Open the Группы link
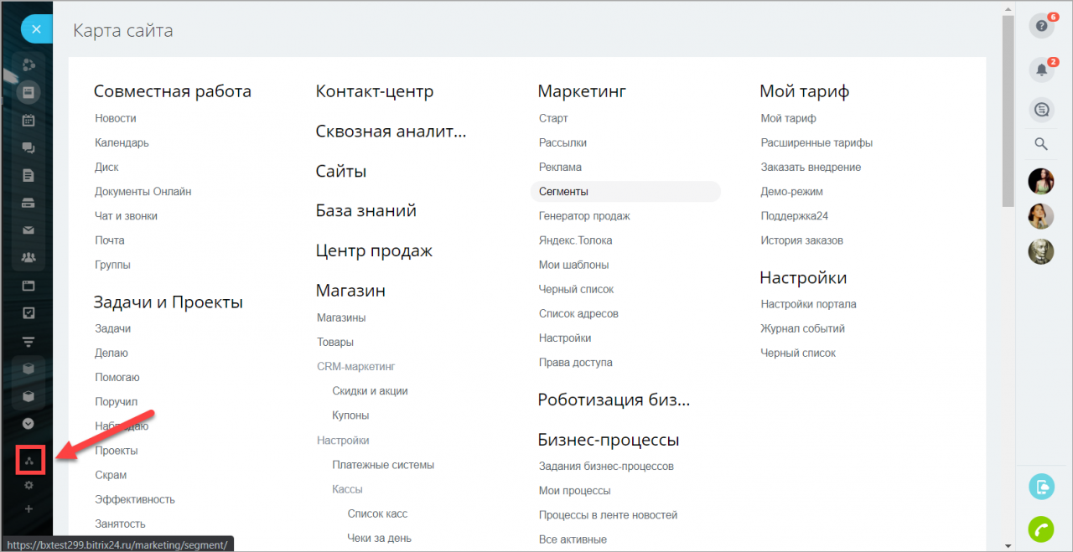Viewport: 1073px width, 552px height. tap(112, 265)
